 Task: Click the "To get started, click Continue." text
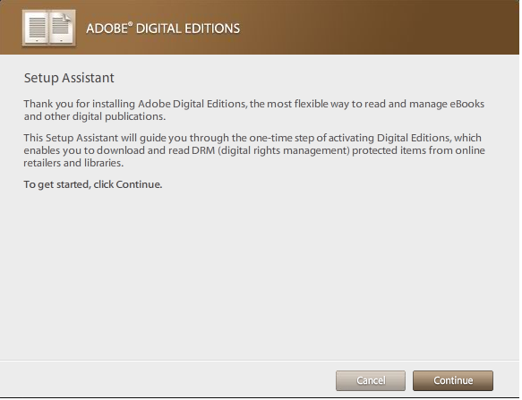click(x=93, y=184)
